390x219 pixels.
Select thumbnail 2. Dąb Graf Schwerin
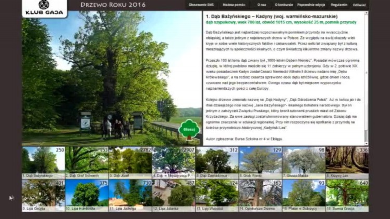[87, 162]
